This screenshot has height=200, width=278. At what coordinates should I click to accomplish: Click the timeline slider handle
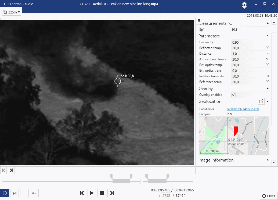pos(142,182)
